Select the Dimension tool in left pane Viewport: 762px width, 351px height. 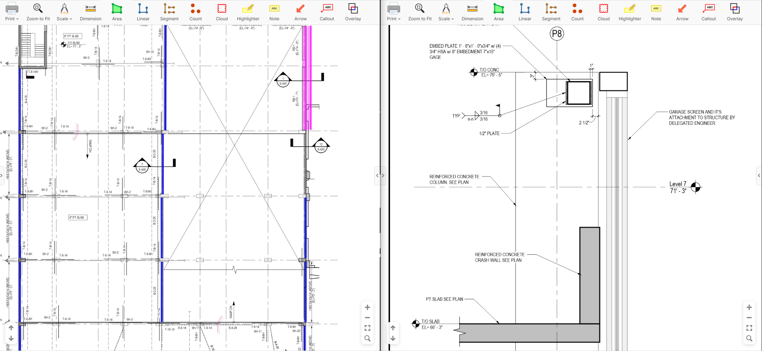pos(90,12)
